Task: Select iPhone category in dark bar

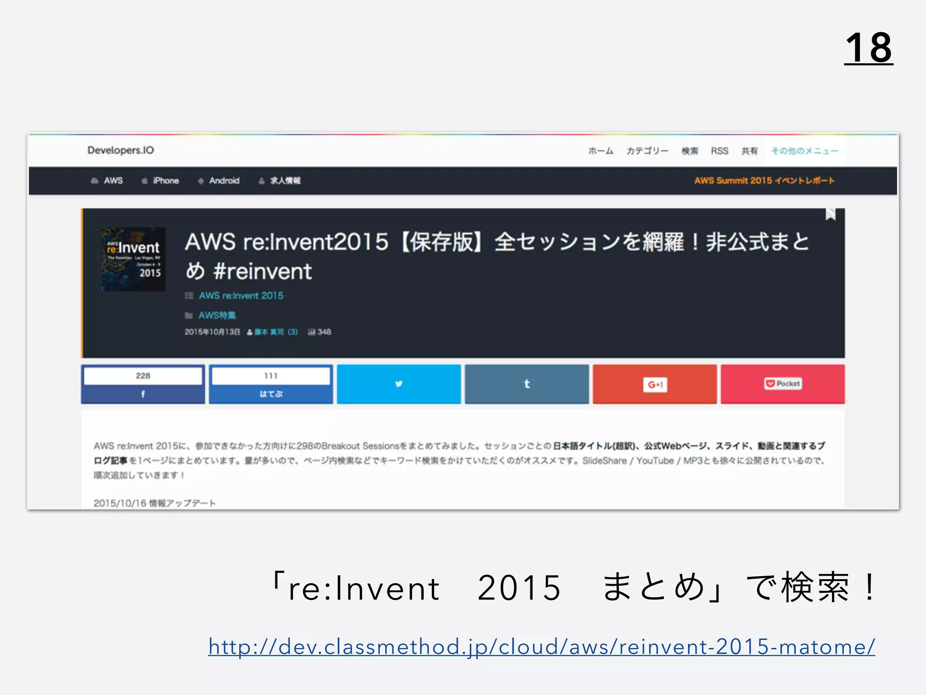Action: coord(166,181)
